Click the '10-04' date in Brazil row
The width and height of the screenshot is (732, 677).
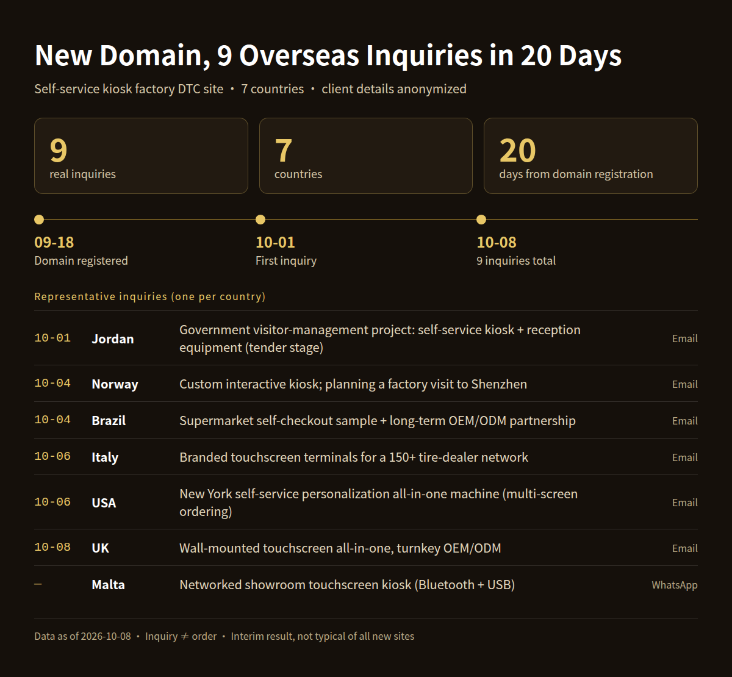52,420
